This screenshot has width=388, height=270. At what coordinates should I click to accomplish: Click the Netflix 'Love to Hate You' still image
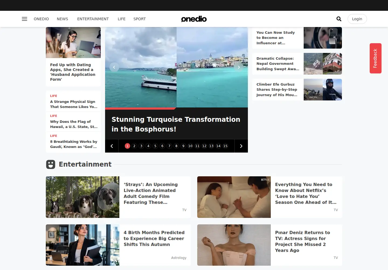tap(234, 197)
